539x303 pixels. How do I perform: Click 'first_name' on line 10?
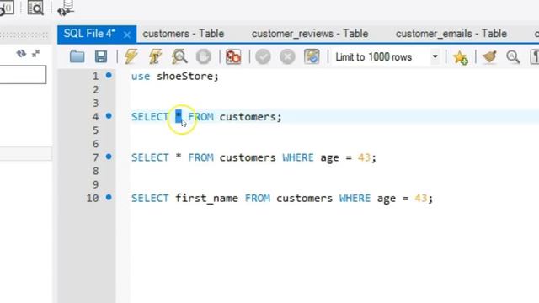click(x=206, y=199)
